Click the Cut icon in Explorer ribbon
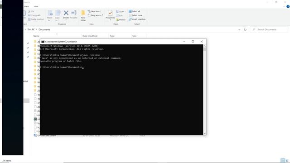 pyautogui.click(x=29, y=11)
